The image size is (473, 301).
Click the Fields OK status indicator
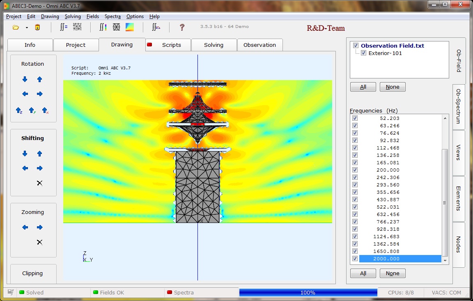click(x=108, y=292)
